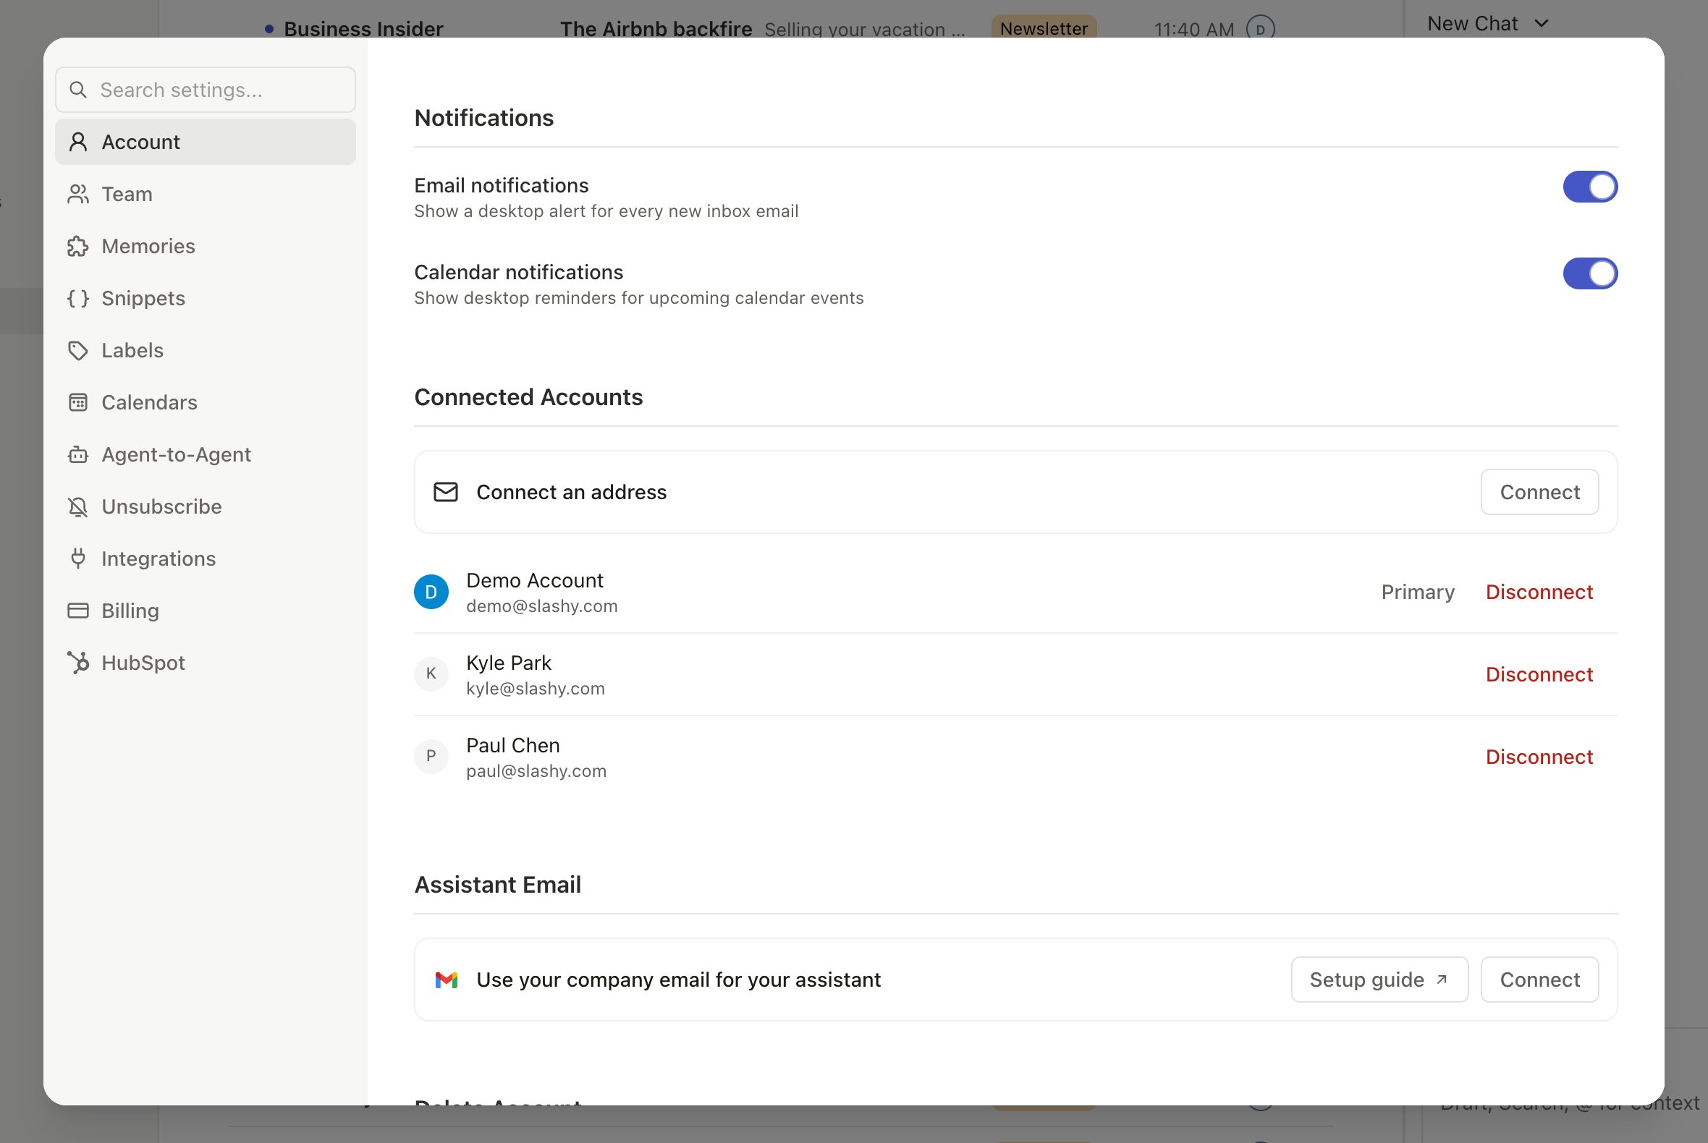
Task: Click the HubSpot logo icon
Action: coord(78,663)
